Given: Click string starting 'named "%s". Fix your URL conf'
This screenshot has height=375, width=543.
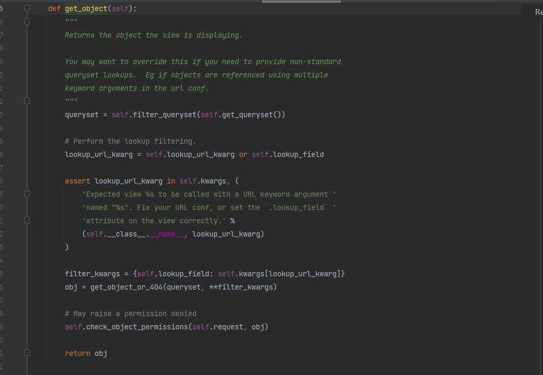Looking at the screenshot, I should (x=209, y=207).
